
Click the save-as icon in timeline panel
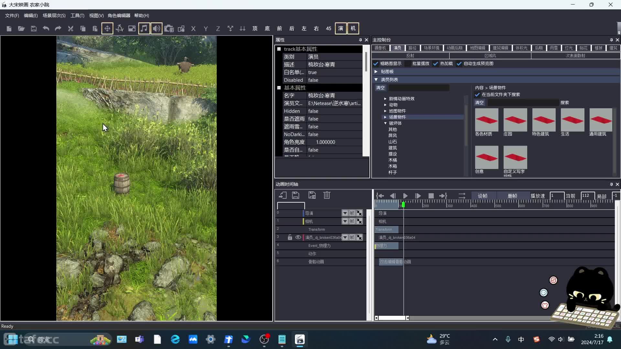(x=312, y=195)
